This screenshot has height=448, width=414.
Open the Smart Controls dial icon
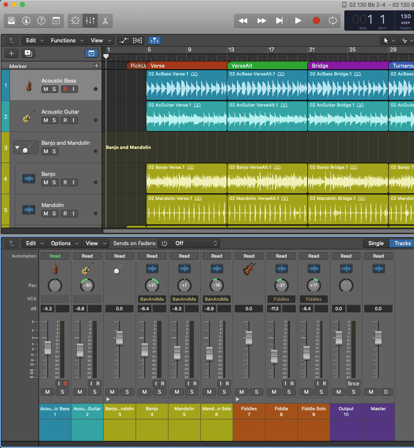coord(75,20)
